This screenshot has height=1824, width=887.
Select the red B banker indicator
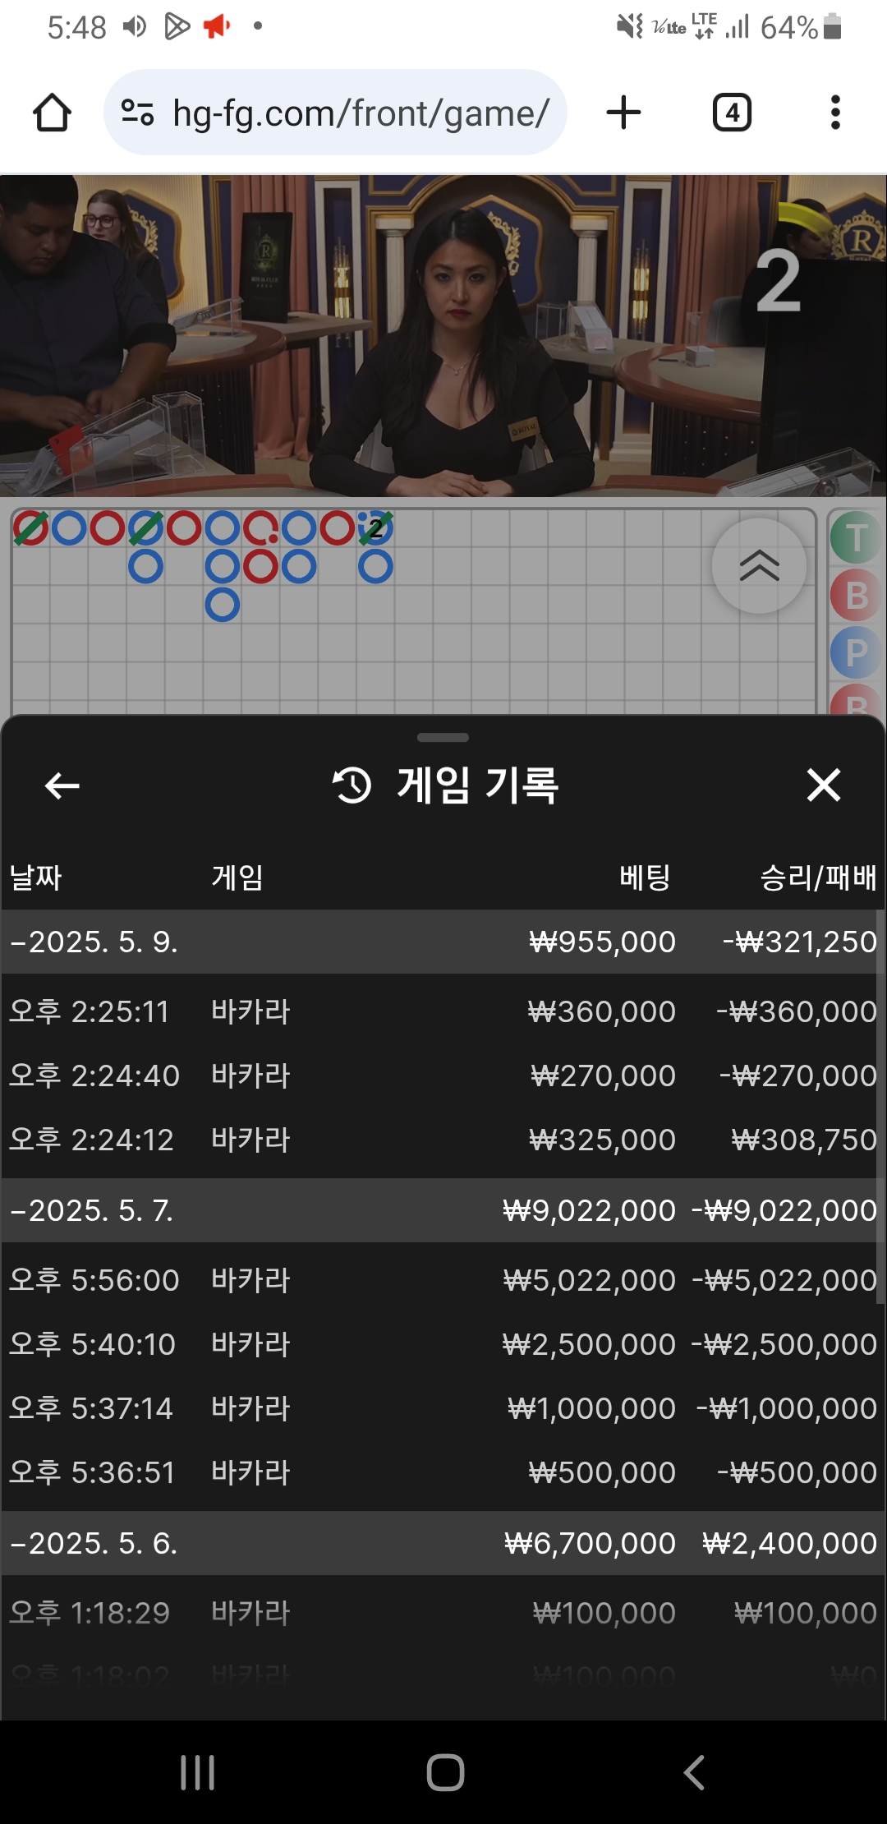(857, 596)
